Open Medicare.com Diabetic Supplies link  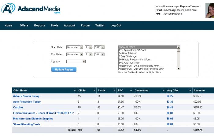coord(33,119)
